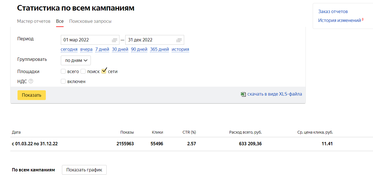
Task: Select the "Все" tab
Action: [60, 21]
